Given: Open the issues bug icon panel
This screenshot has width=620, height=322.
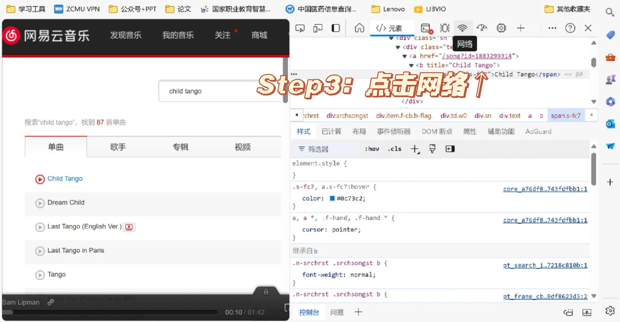Looking at the screenshot, I should (444, 28).
